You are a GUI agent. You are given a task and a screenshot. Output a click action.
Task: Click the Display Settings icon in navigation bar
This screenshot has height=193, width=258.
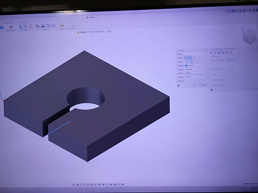click(92, 185)
